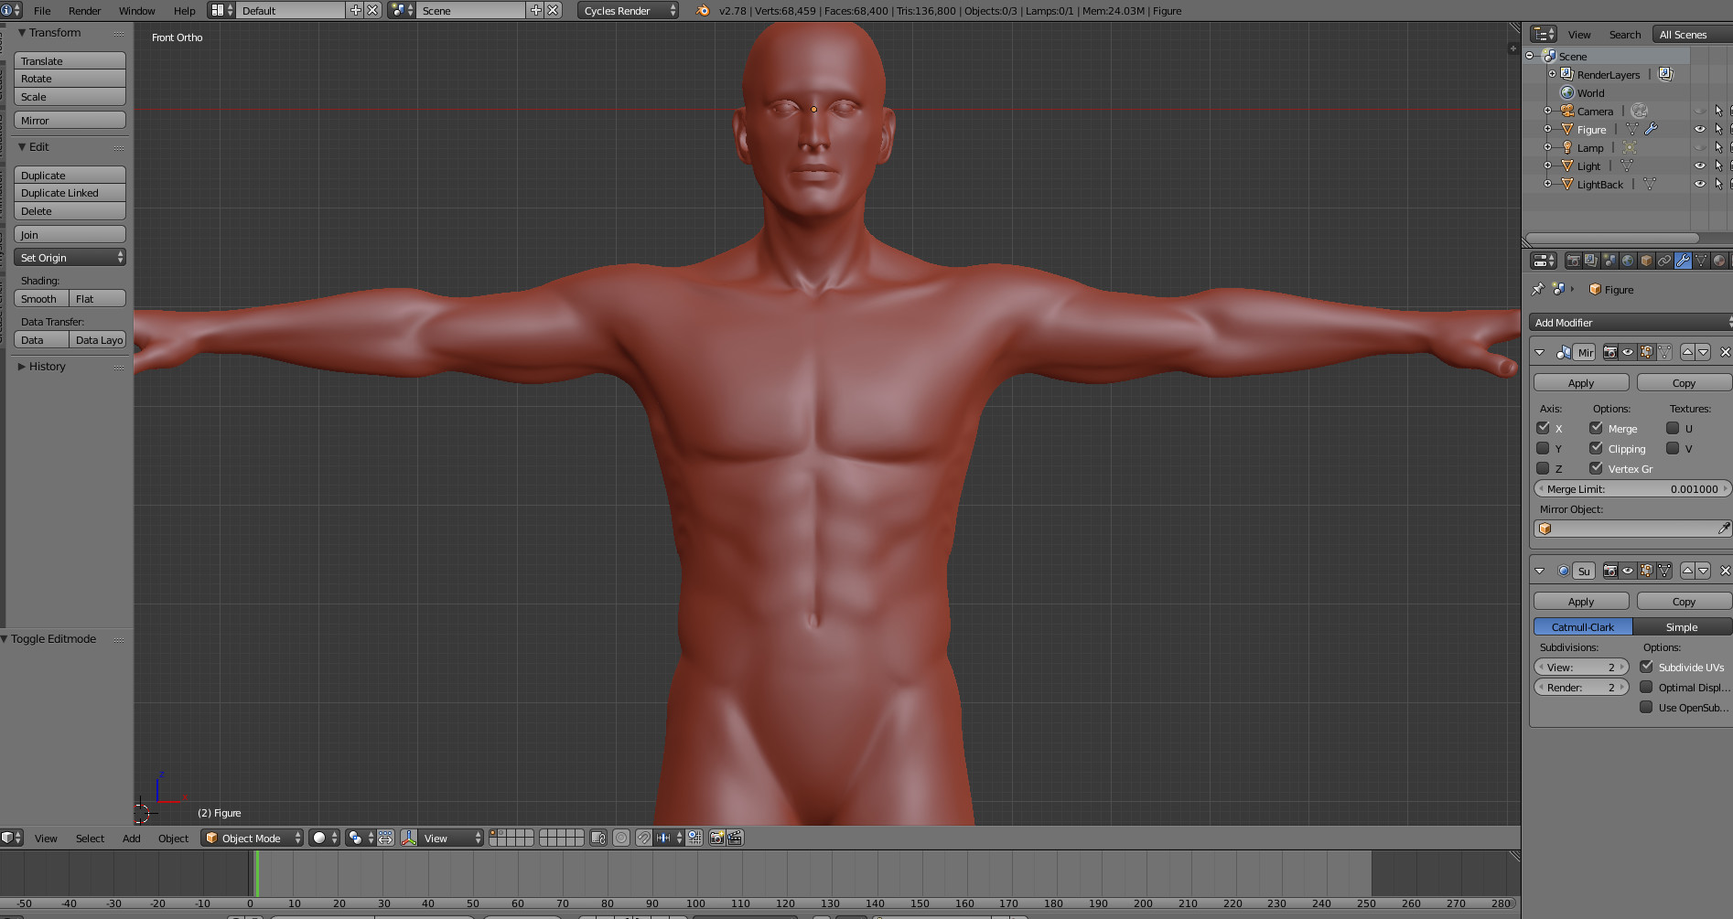This screenshot has height=919, width=1733.
Task: Open the Render menu
Action: coord(85,11)
